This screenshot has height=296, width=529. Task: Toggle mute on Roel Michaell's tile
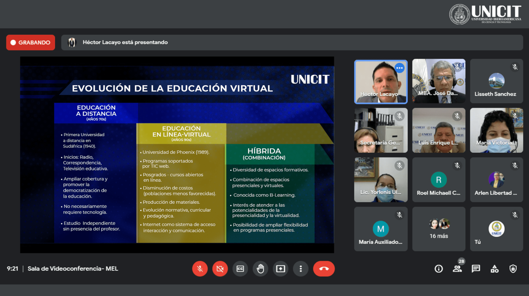457,165
